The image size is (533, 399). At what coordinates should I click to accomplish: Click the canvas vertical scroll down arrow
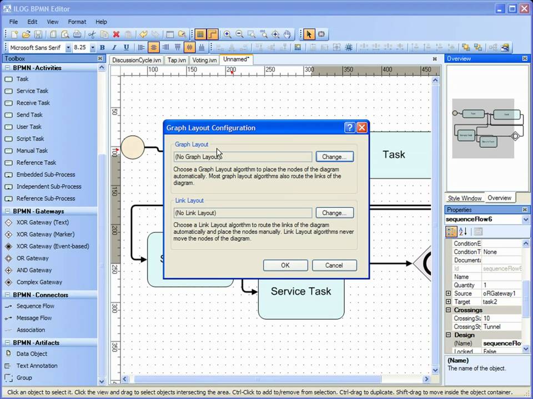435,370
